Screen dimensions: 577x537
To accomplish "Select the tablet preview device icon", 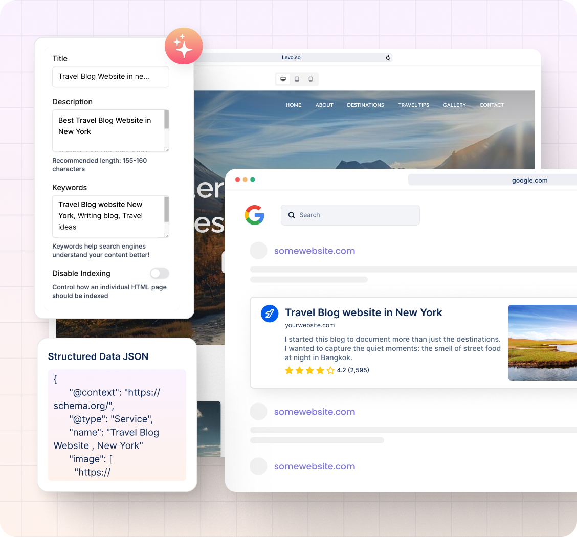I will click(297, 79).
